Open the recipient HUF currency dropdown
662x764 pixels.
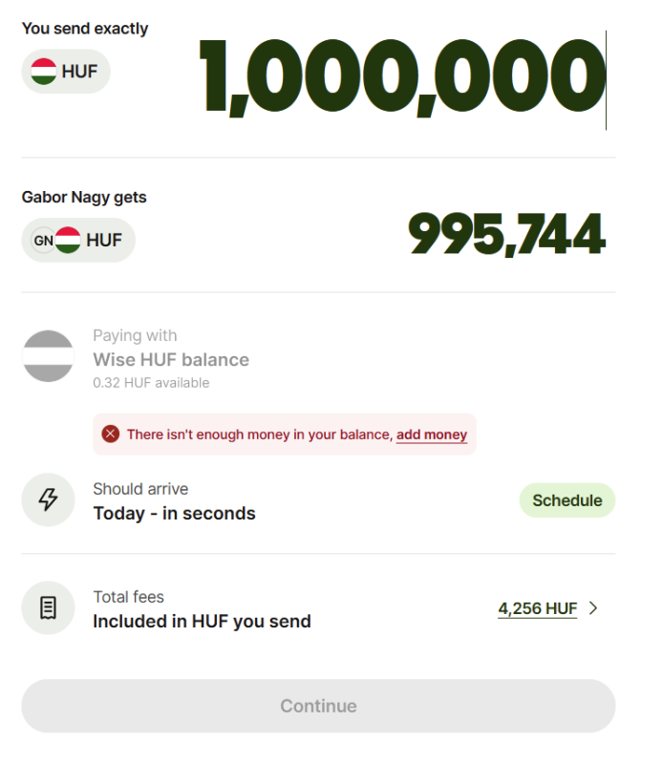coord(78,241)
